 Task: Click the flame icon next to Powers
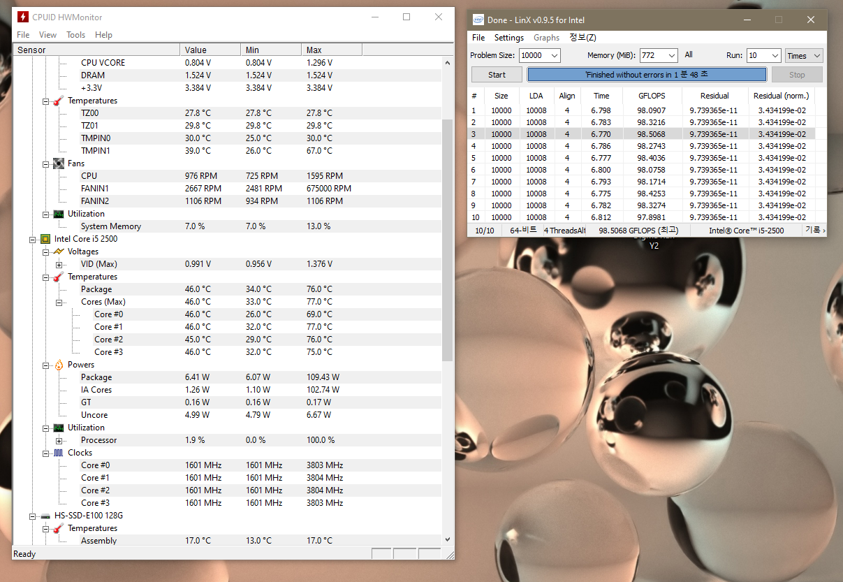[x=59, y=365]
